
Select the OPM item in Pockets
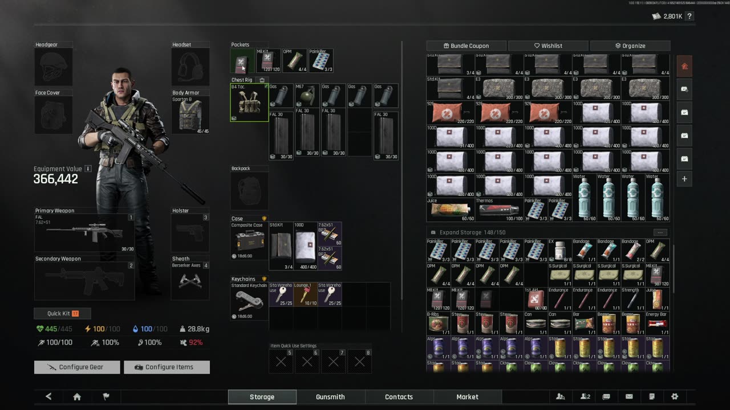294,60
